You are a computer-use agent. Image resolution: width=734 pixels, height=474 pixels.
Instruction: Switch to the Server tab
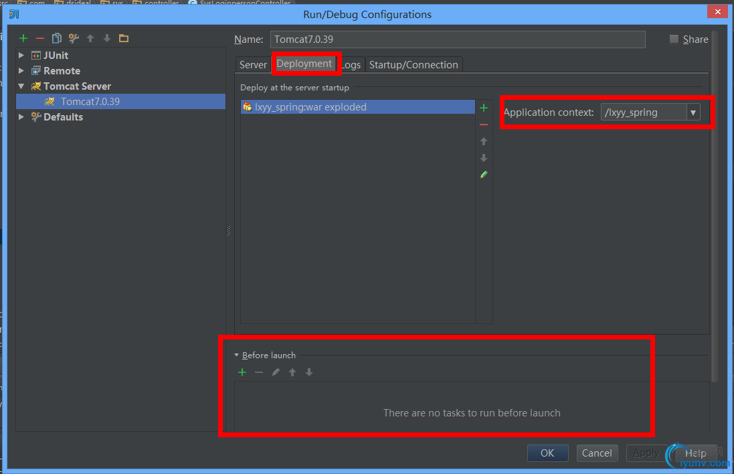[253, 65]
